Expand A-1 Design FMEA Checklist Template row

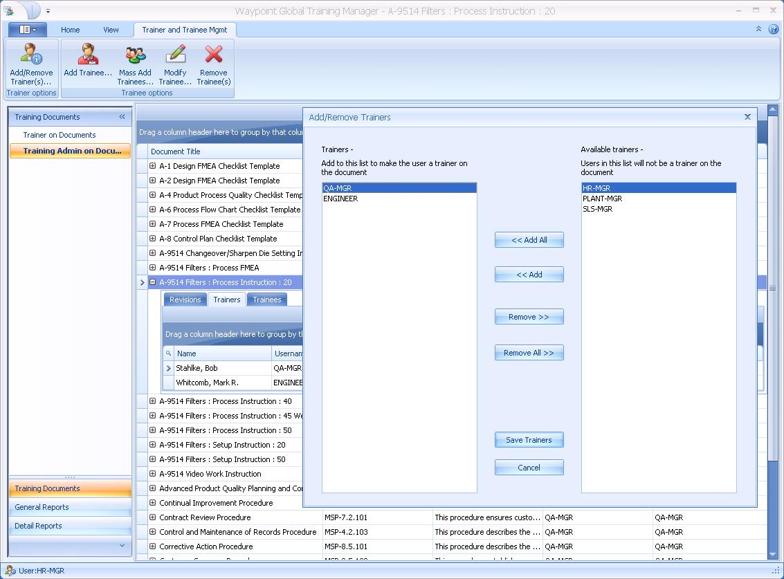(x=152, y=165)
